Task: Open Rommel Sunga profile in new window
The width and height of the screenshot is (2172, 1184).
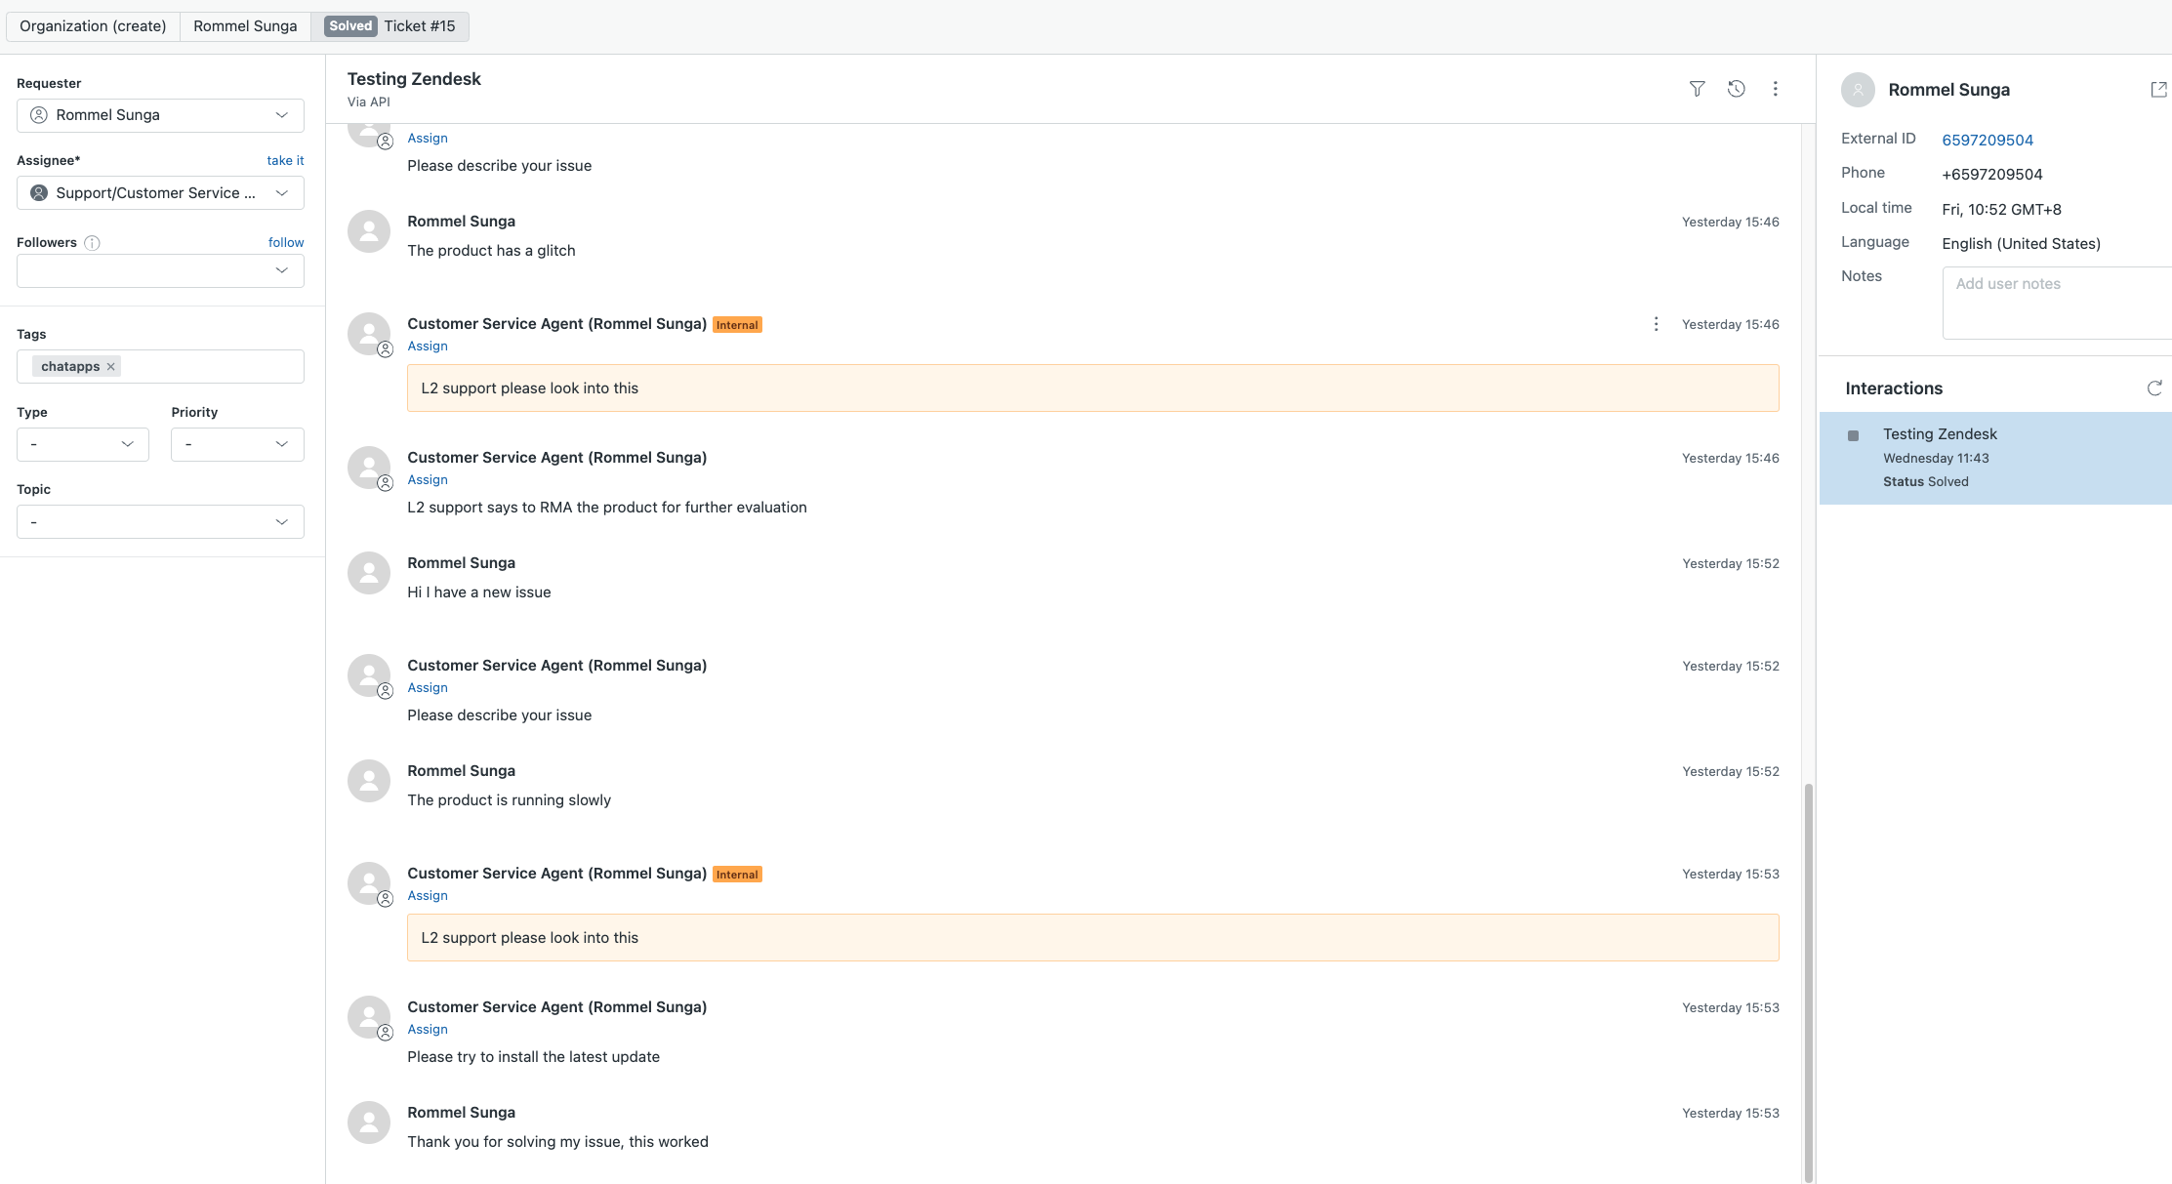Action: [x=2158, y=90]
